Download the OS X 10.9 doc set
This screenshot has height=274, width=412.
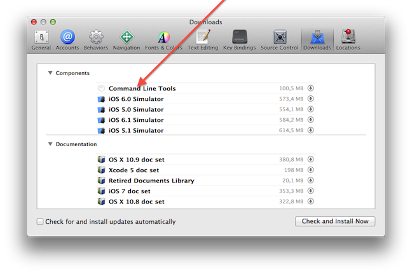(x=311, y=160)
